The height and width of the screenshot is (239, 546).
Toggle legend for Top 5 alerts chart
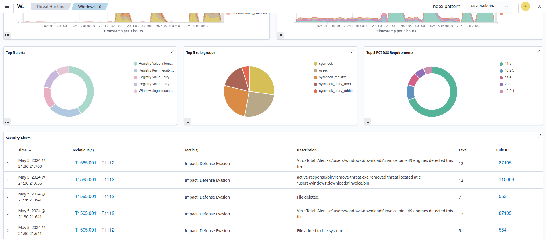(x=7, y=121)
